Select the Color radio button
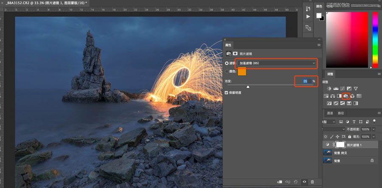Image resolution: width=382 pixels, height=188 pixels. click(x=227, y=72)
